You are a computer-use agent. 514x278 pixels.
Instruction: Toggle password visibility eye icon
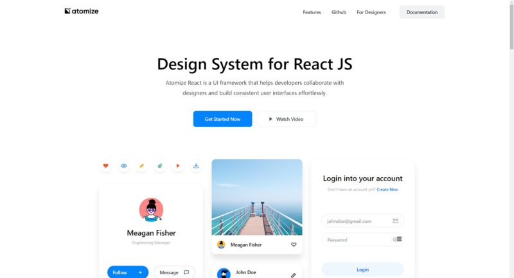point(396,239)
